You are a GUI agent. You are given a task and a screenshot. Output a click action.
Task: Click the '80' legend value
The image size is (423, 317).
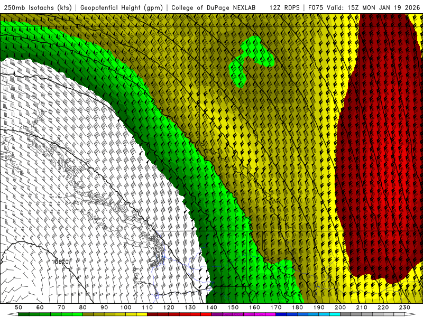point(82,307)
